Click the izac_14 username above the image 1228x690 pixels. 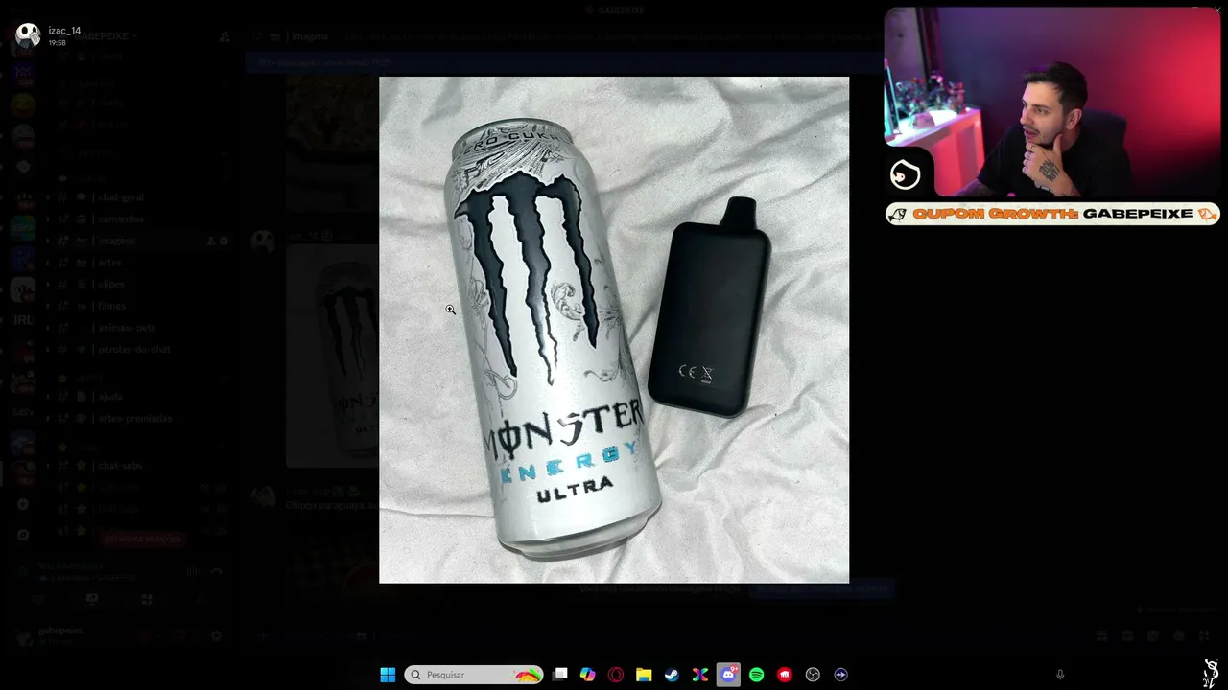coord(65,31)
